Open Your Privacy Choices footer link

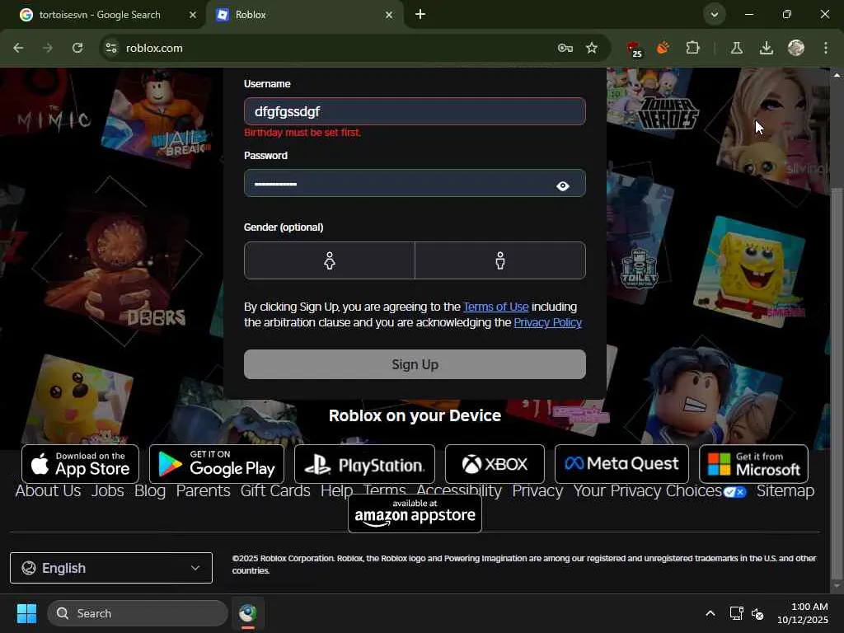(659, 491)
